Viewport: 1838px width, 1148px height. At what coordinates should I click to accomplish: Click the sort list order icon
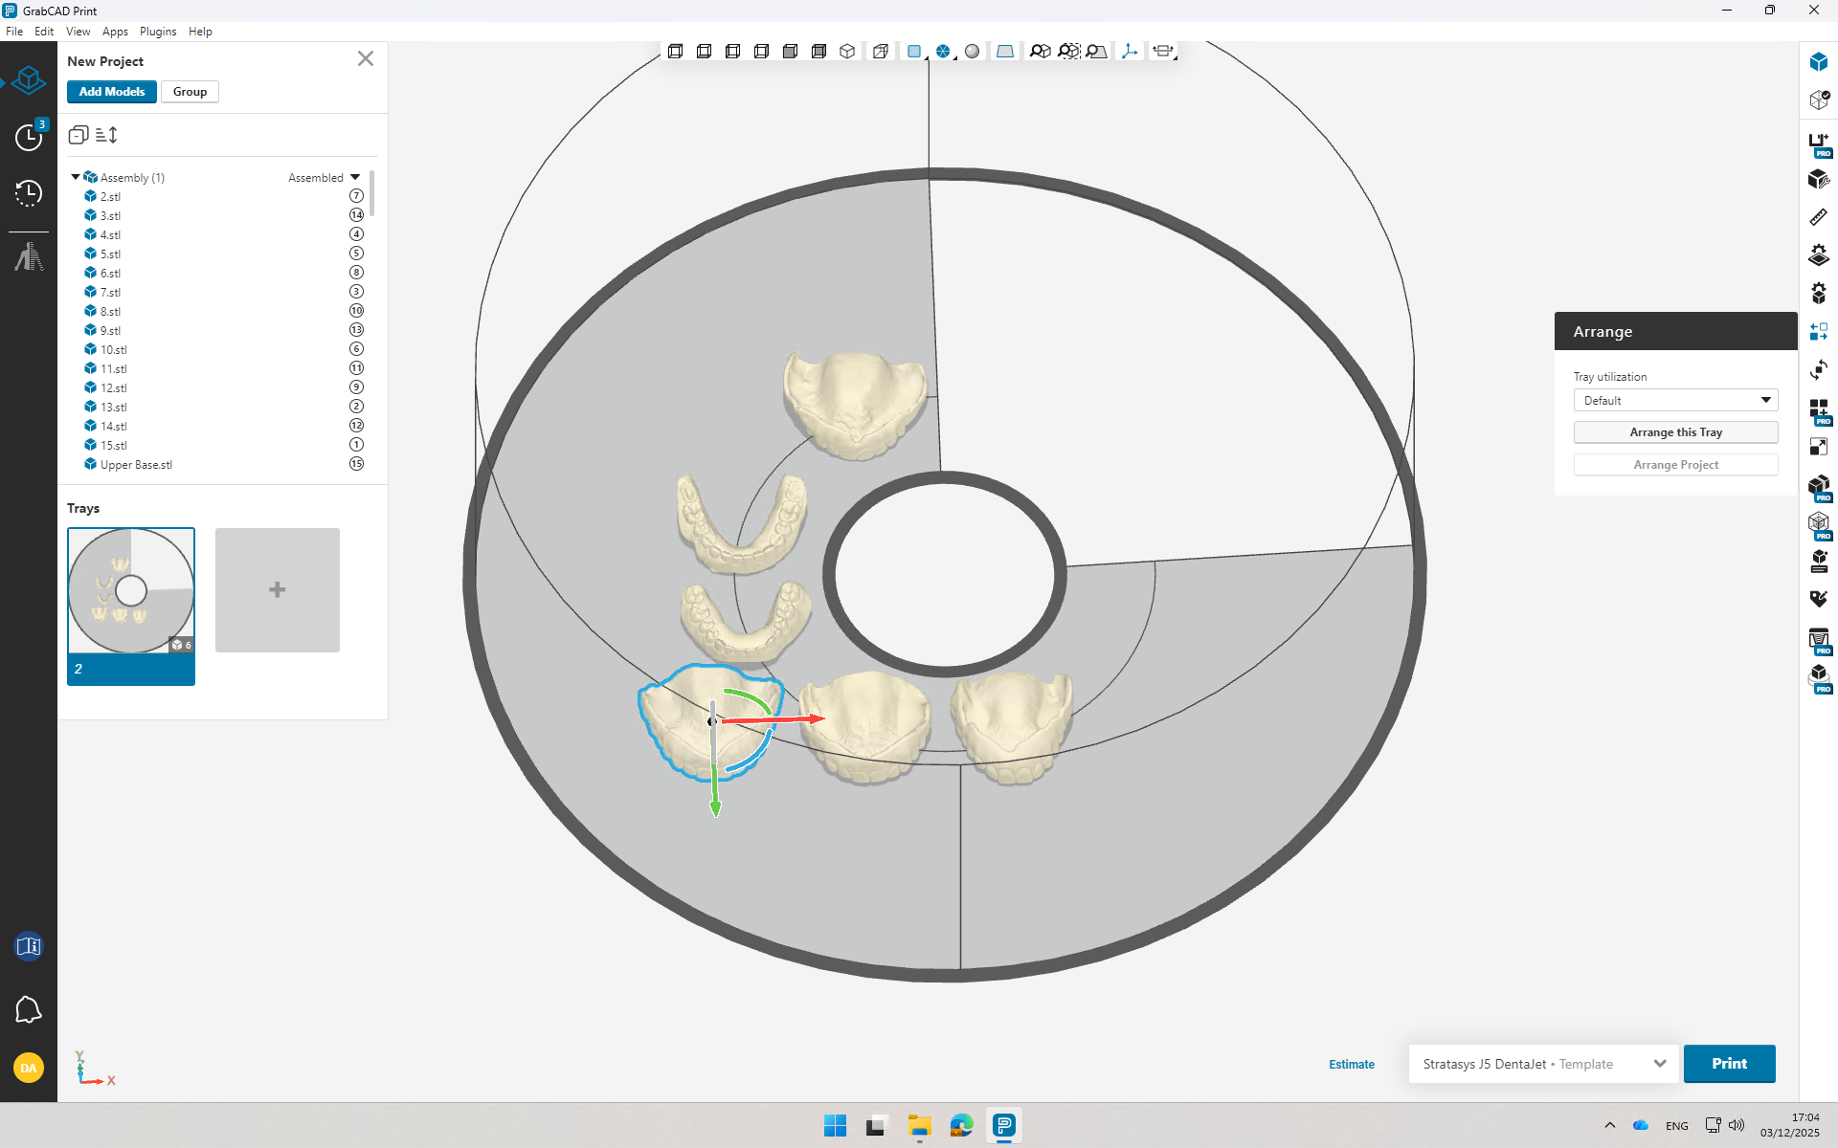[x=107, y=135]
